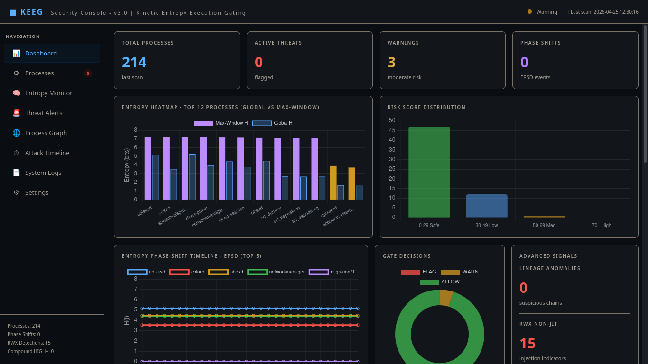This screenshot has height=364, width=648.
Task: Click udisksd purple Max-Window bar
Action: click(x=148, y=168)
